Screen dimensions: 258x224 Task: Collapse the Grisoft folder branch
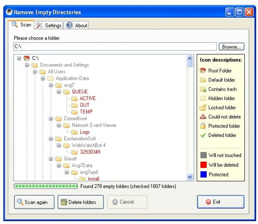(51, 159)
